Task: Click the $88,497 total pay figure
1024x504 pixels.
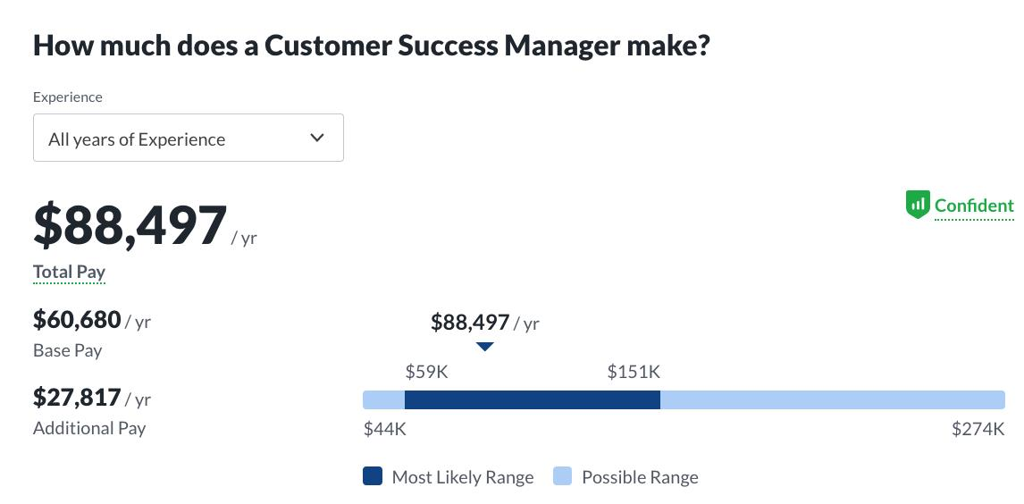Action: pos(130,225)
